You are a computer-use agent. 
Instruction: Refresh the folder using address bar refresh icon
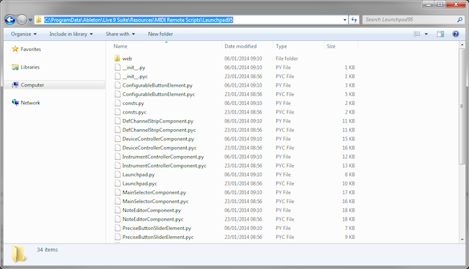click(354, 20)
